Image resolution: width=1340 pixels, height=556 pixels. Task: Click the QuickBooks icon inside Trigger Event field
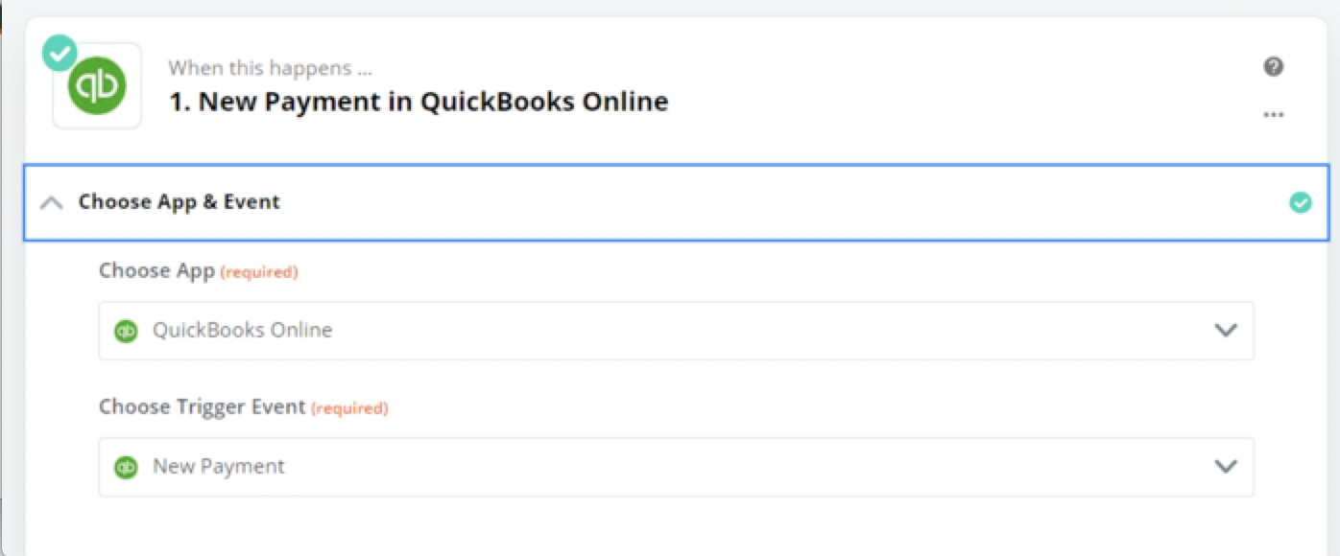pos(126,467)
